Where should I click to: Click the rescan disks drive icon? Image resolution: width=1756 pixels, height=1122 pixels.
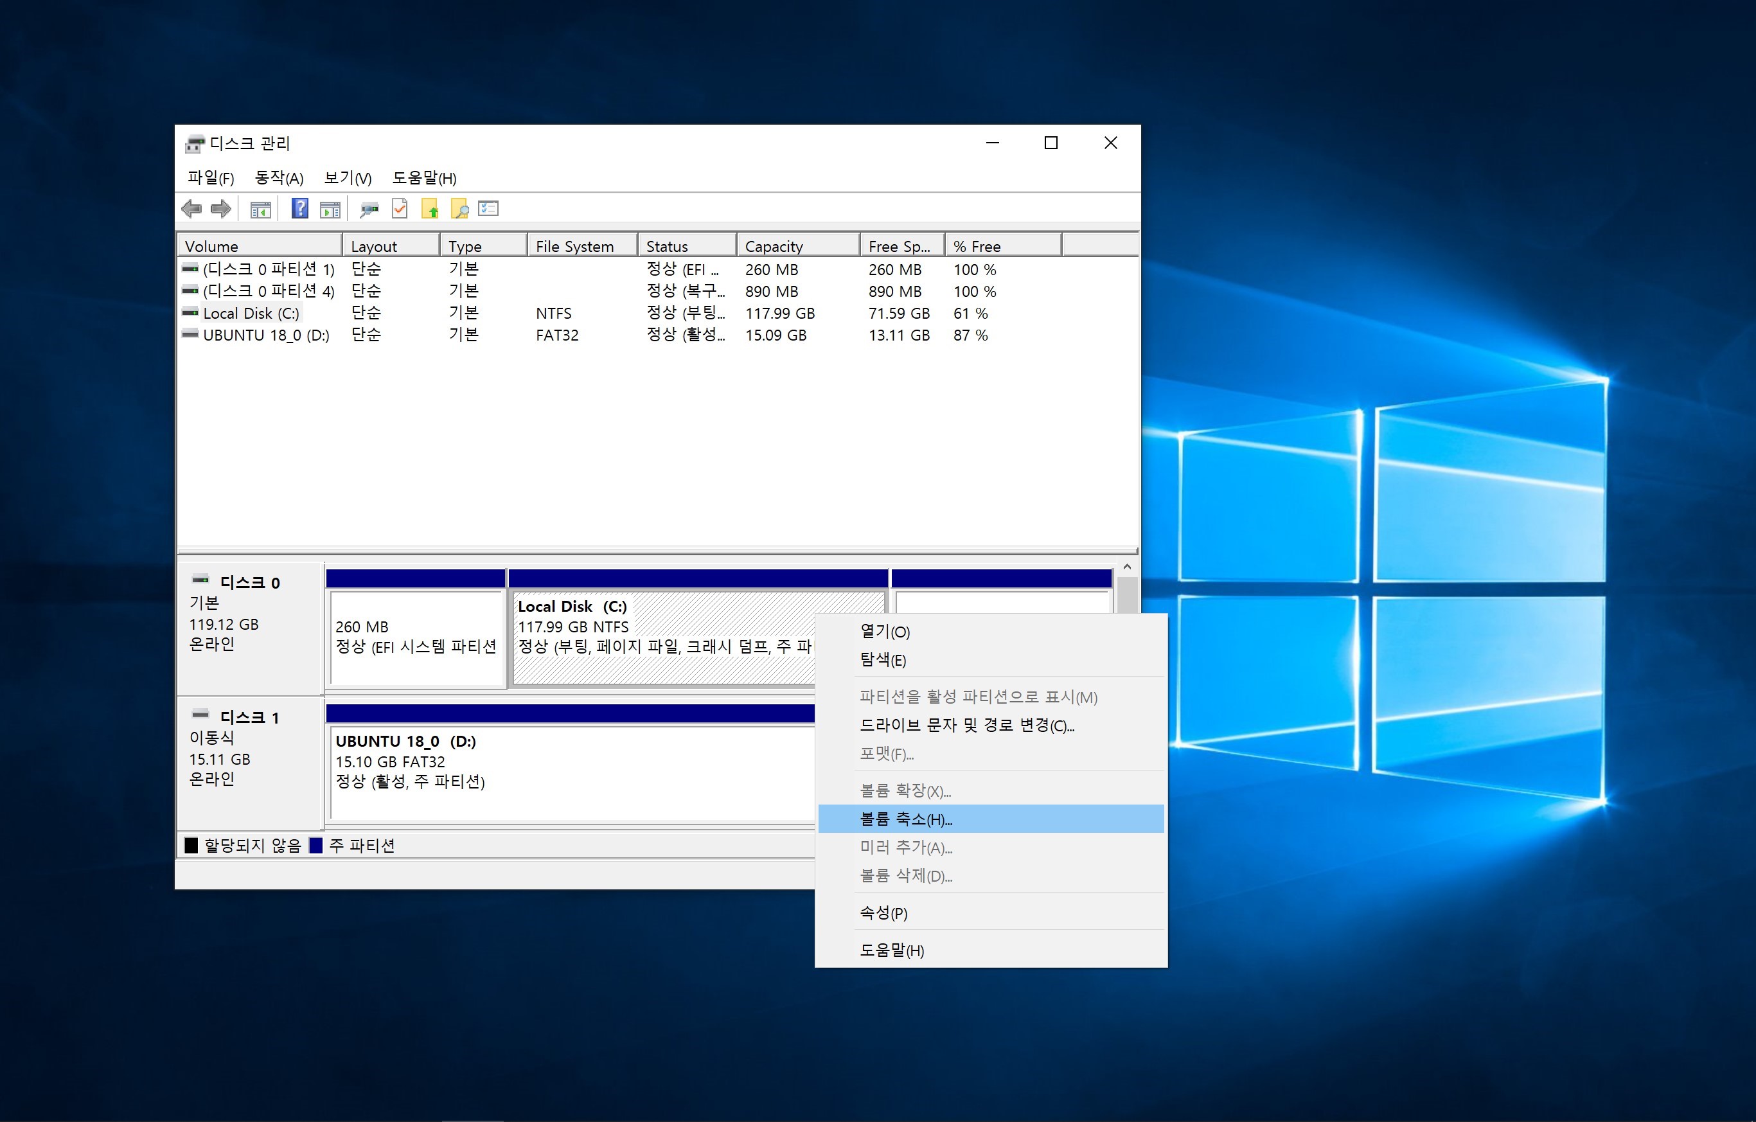pos(369,210)
